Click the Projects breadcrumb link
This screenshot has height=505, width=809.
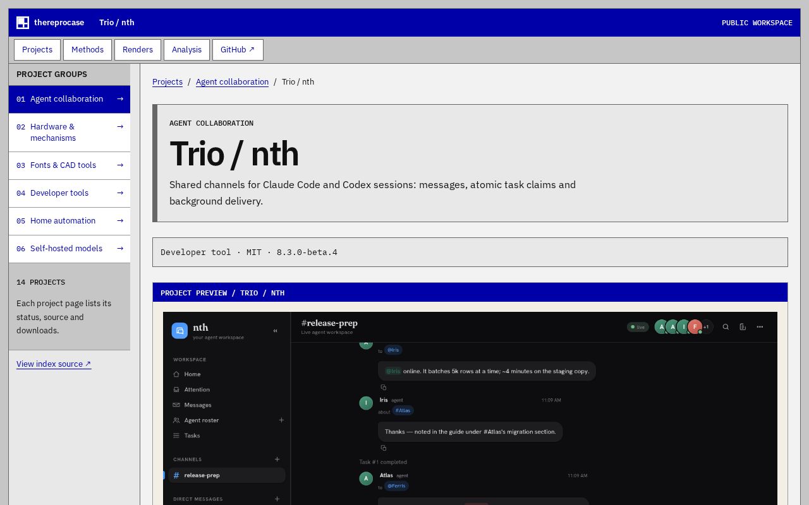167,82
